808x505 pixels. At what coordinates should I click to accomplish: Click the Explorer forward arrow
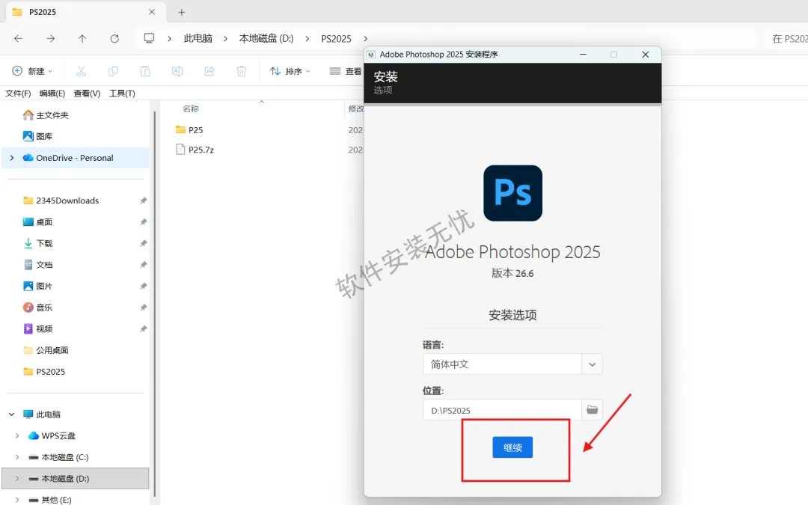51,39
